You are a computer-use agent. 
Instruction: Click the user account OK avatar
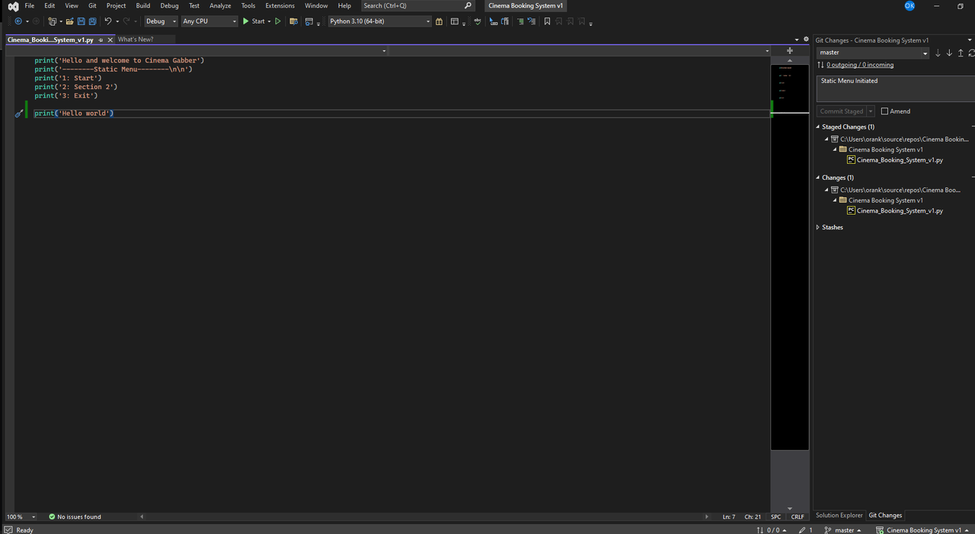[909, 5]
